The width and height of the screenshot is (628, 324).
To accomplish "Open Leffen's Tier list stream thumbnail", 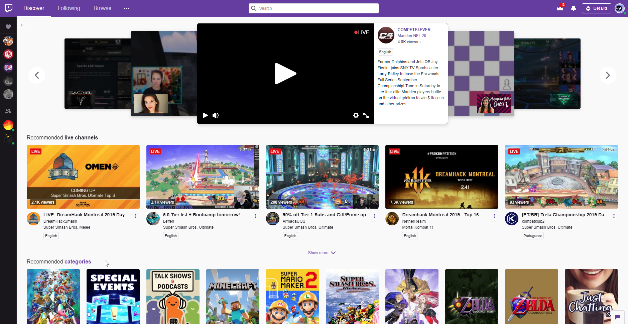I will pyautogui.click(x=203, y=177).
